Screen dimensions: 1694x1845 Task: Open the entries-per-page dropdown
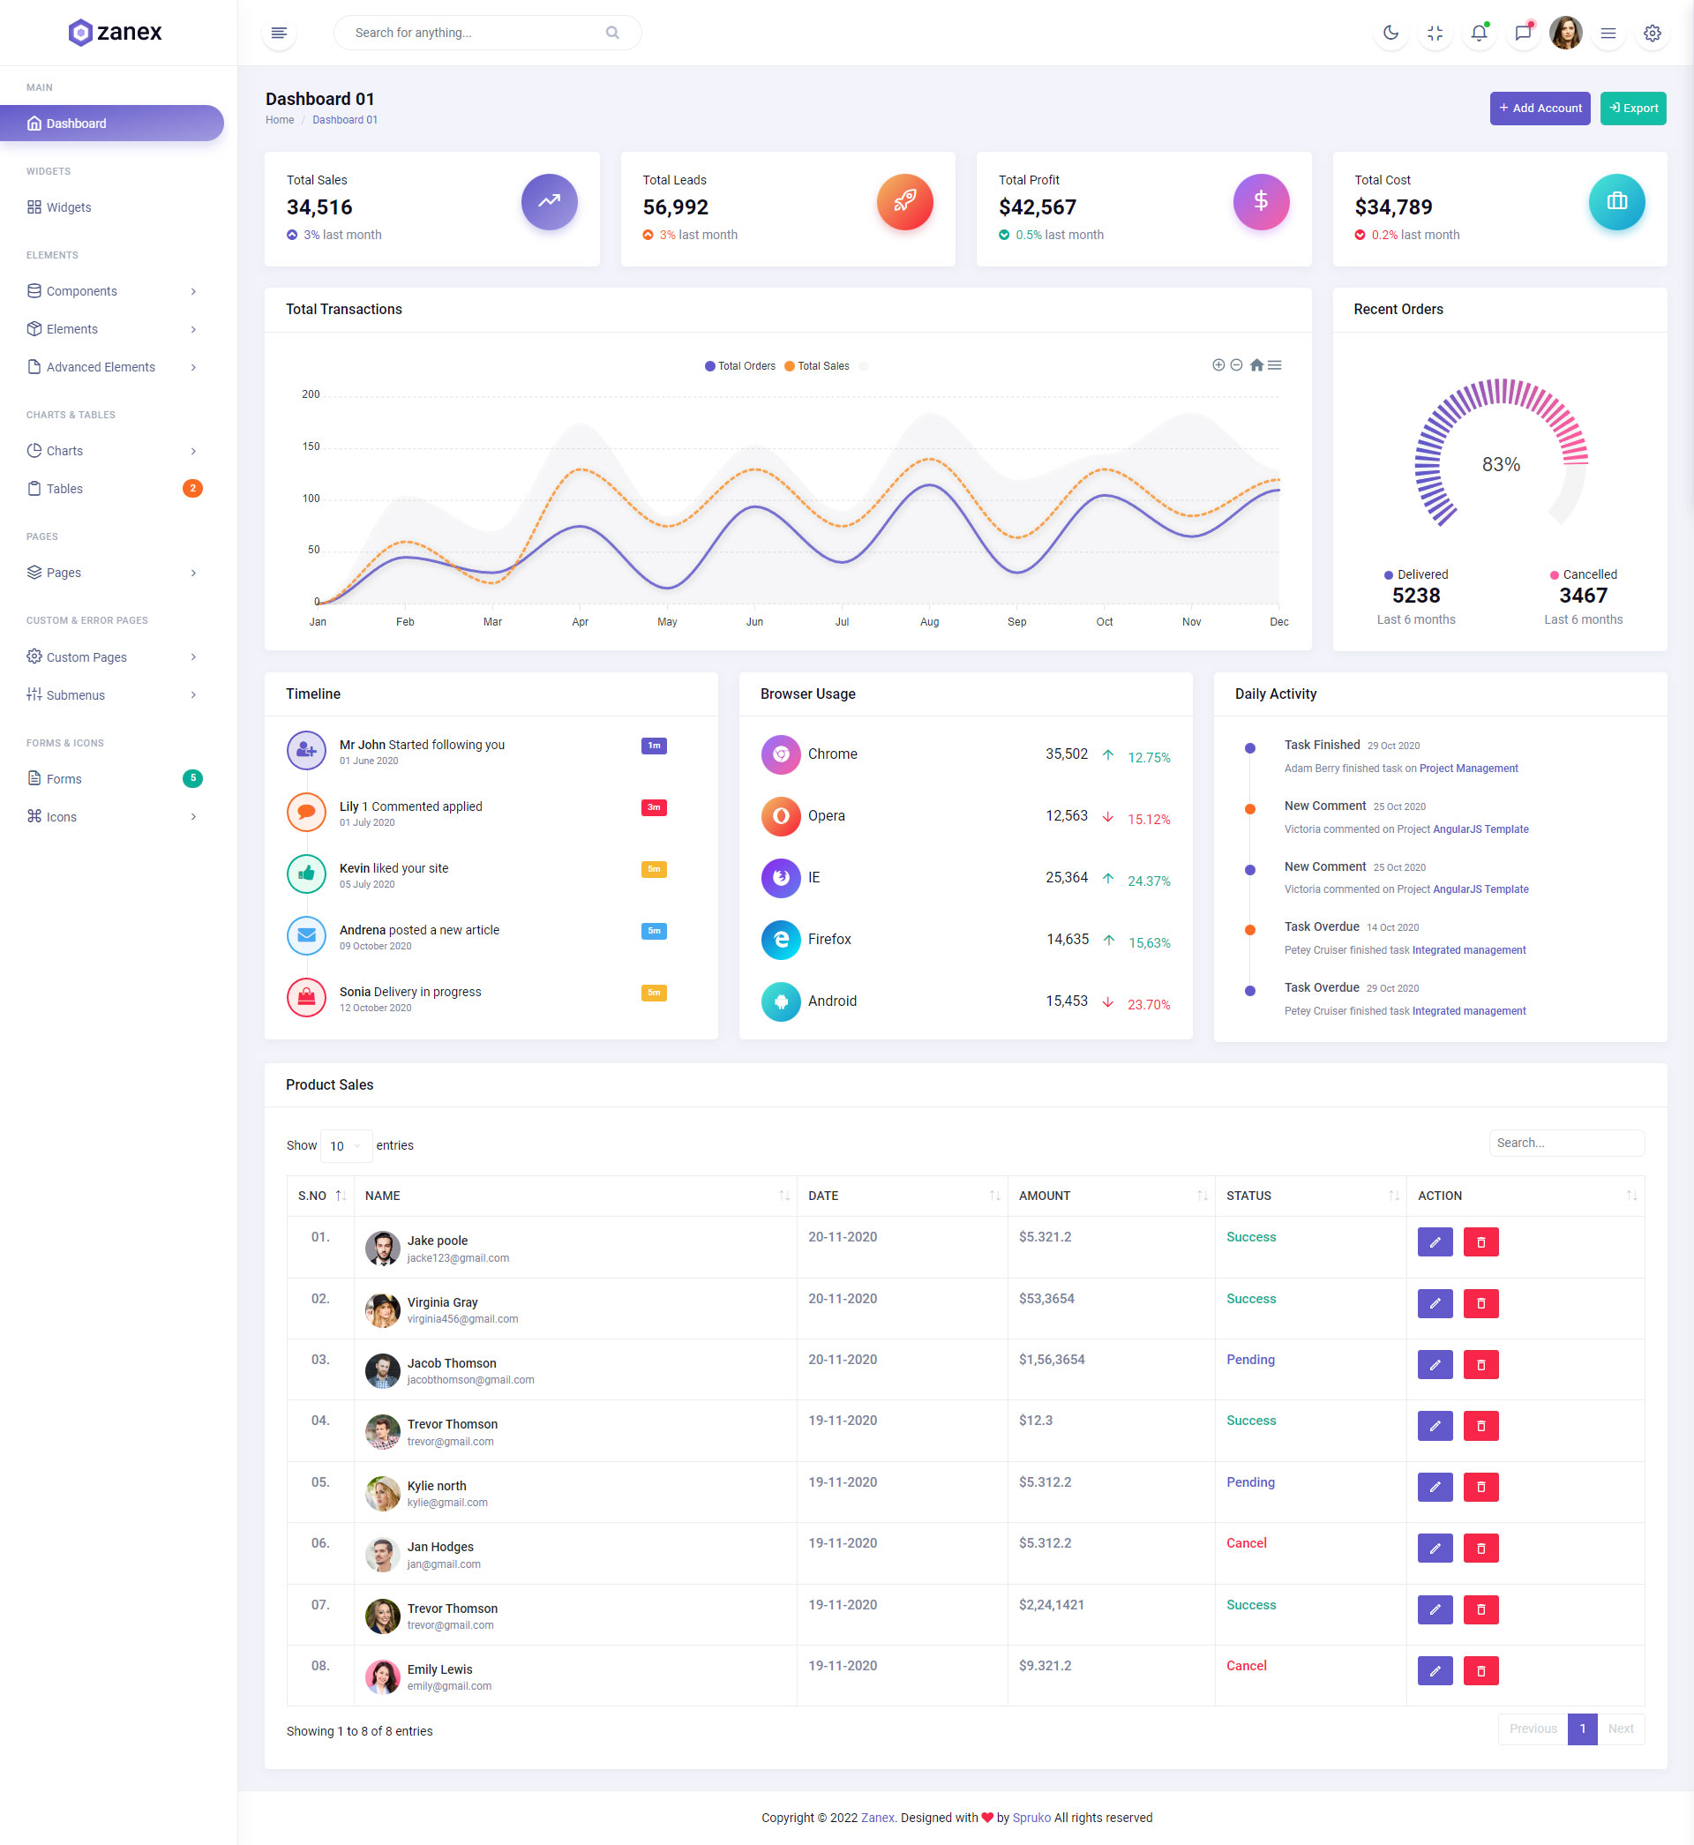(x=346, y=1145)
